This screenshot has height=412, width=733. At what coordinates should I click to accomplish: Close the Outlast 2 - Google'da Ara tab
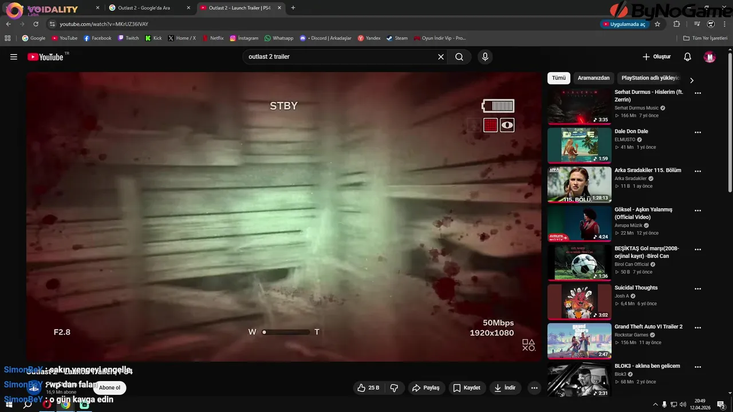click(188, 8)
